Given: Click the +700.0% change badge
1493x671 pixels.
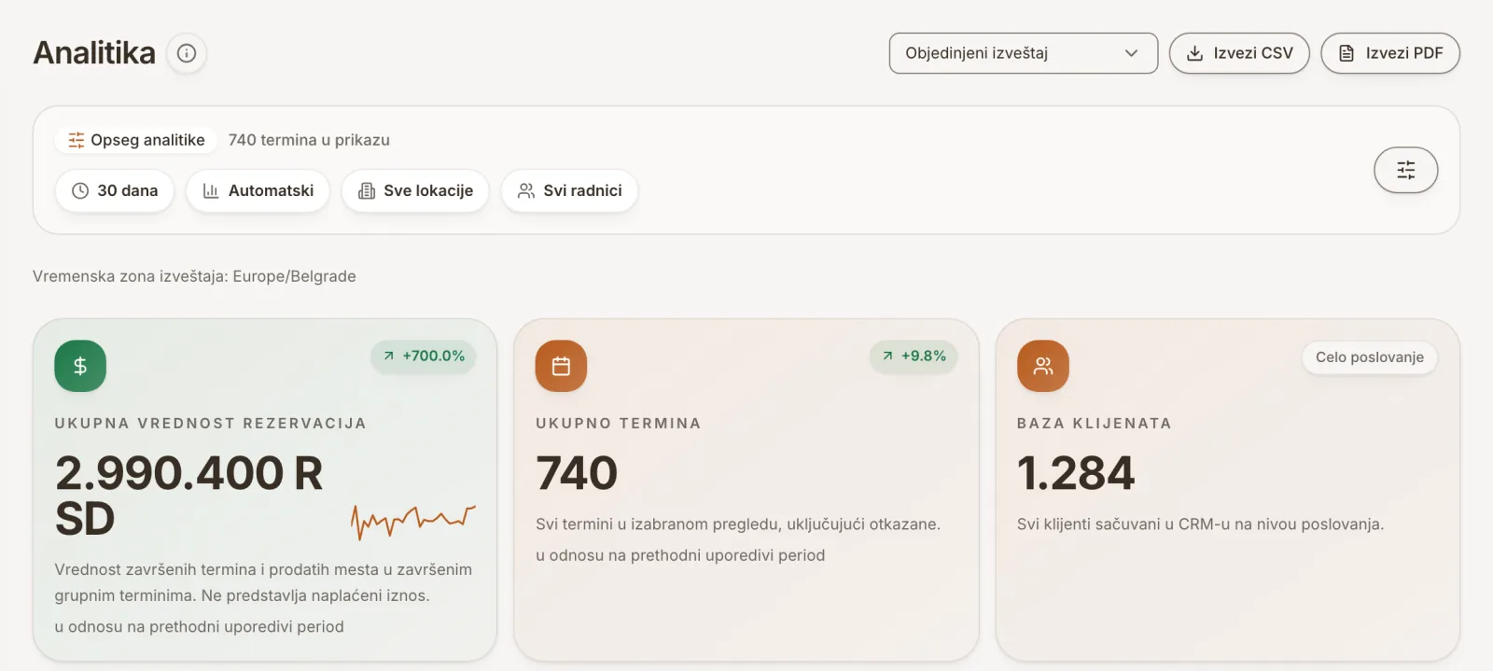Looking at the screenshot, I should point(424,356).
